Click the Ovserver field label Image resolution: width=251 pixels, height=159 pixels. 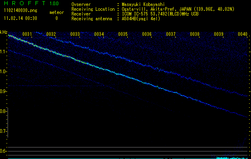[x=81, y=4]
